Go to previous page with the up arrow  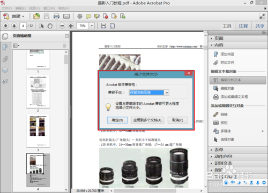pos(5,26)
